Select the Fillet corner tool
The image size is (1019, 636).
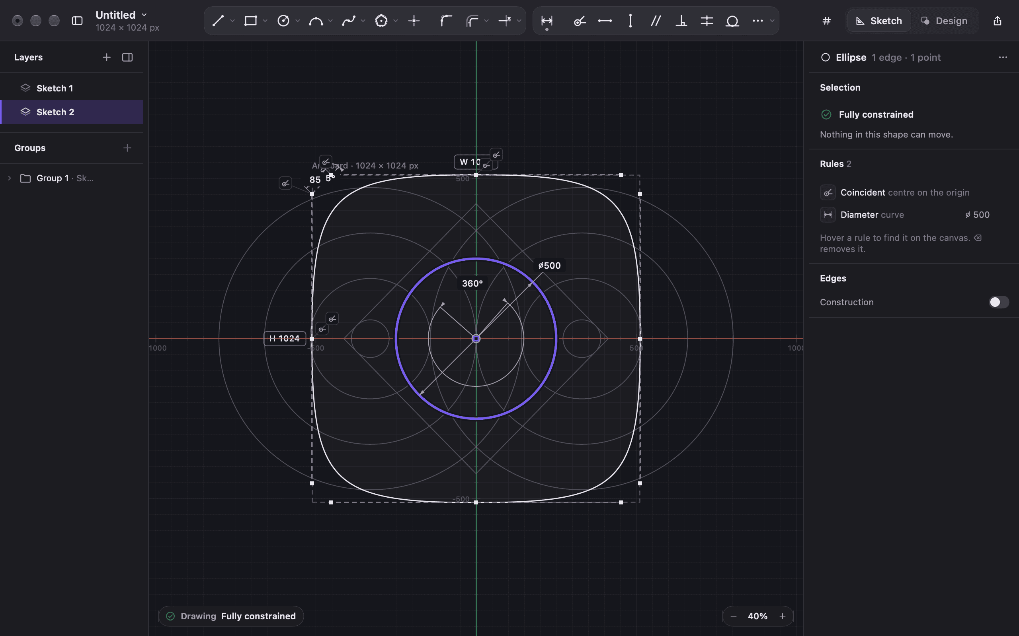click(446, 21)
